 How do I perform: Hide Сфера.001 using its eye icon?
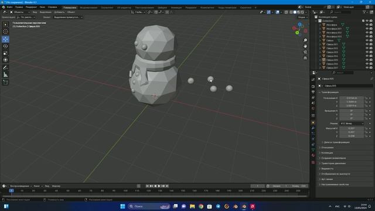coord(367,45)
